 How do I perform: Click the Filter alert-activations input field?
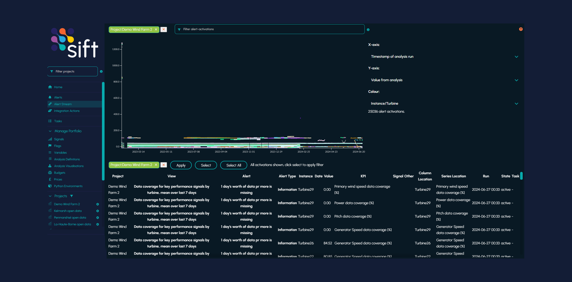point(269,29)
